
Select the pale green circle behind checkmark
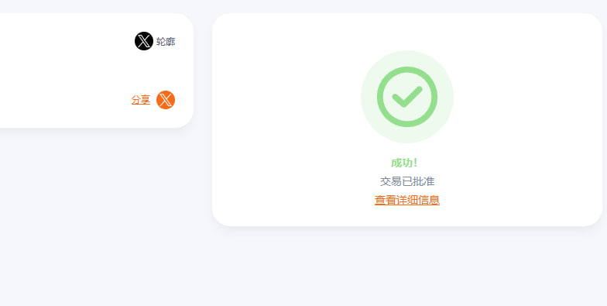coord(407,97)
